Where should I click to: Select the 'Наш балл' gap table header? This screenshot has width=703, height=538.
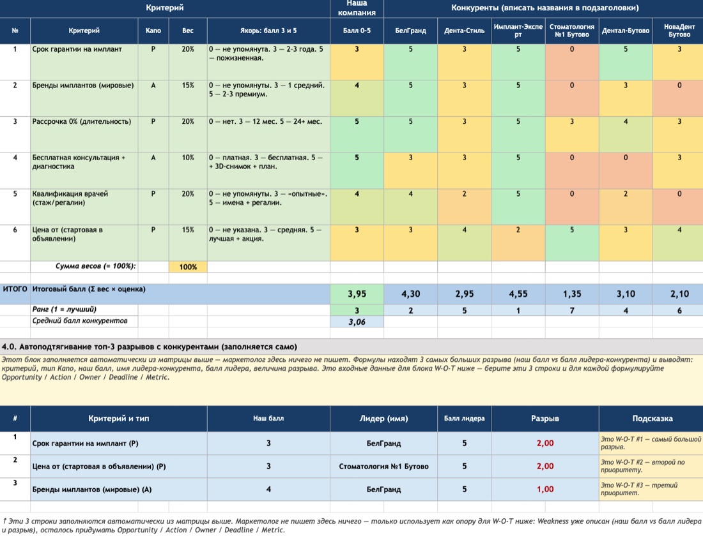point(268,419)
